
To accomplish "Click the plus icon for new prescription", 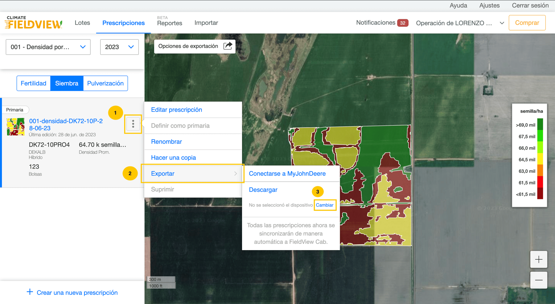I will (30, 292).
